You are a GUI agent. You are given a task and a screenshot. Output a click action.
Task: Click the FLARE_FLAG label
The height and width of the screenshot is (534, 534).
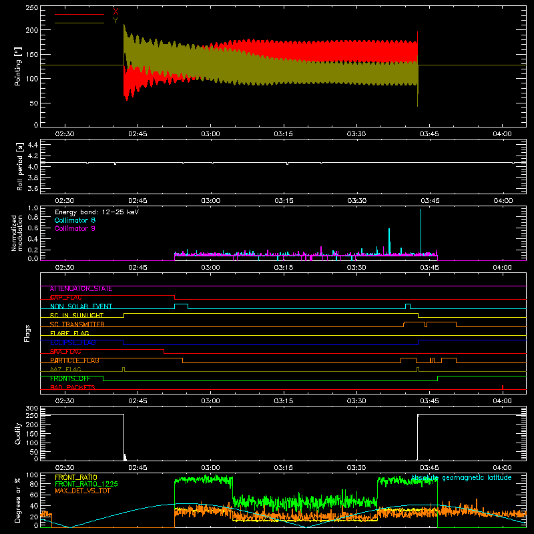(x=69, y=333)
